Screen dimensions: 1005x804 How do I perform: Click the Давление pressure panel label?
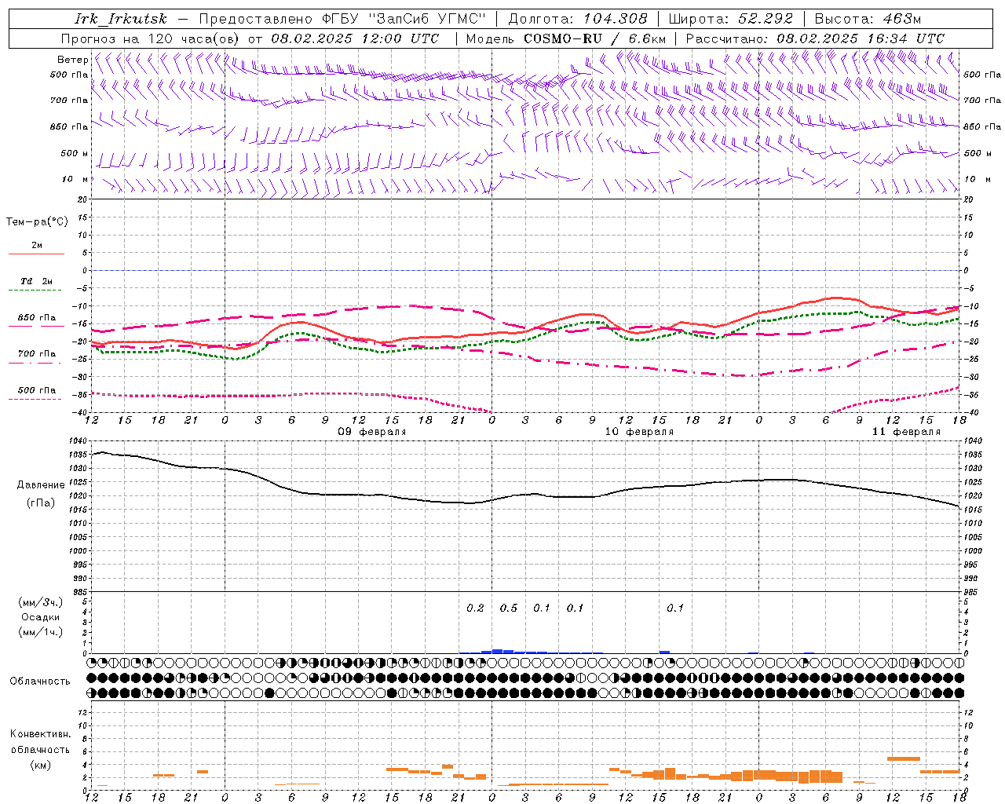click(x=41, y=485)
